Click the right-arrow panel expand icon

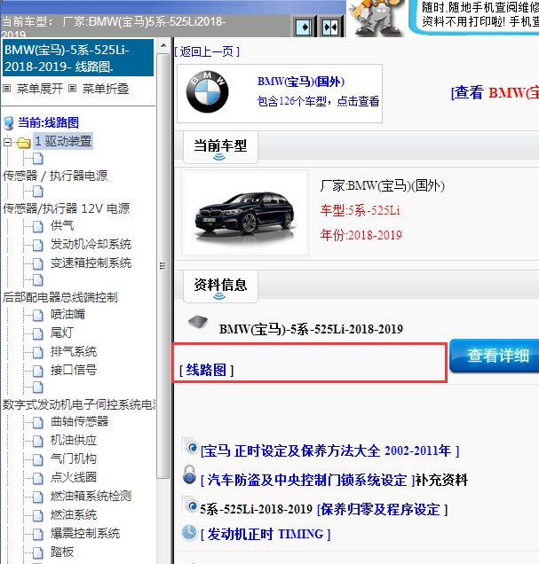tap(303, 27)
